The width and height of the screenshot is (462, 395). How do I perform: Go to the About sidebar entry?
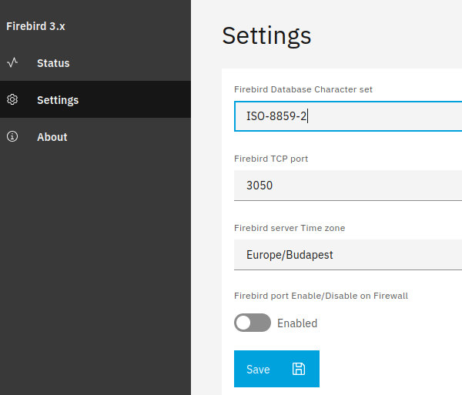[x=52, y=137]
